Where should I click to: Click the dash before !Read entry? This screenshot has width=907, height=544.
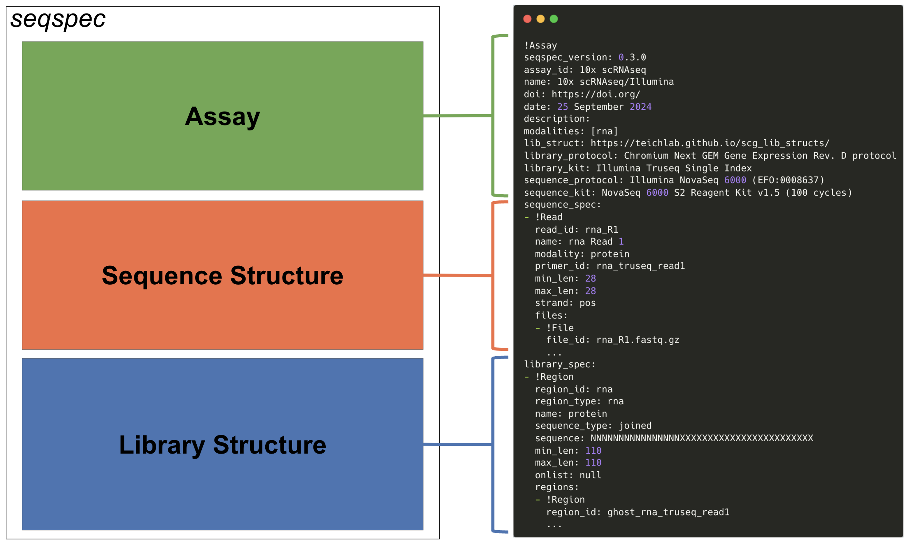coord(527,217)
